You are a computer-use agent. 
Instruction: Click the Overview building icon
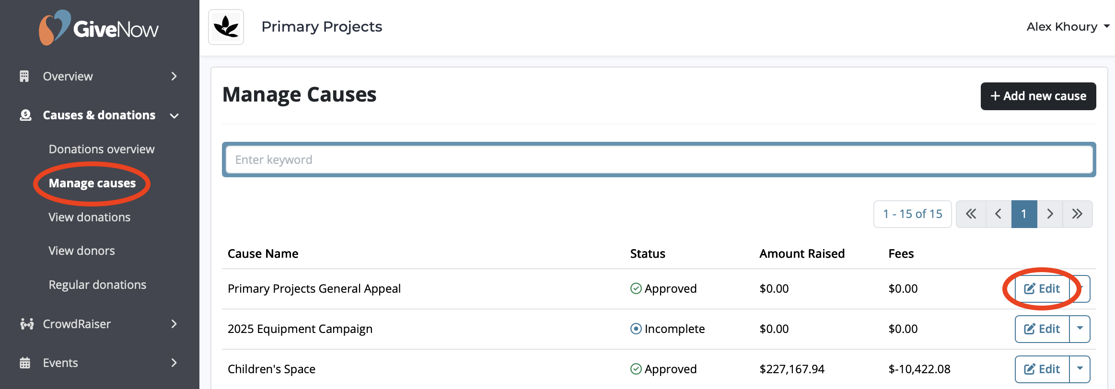coord(24,76)
